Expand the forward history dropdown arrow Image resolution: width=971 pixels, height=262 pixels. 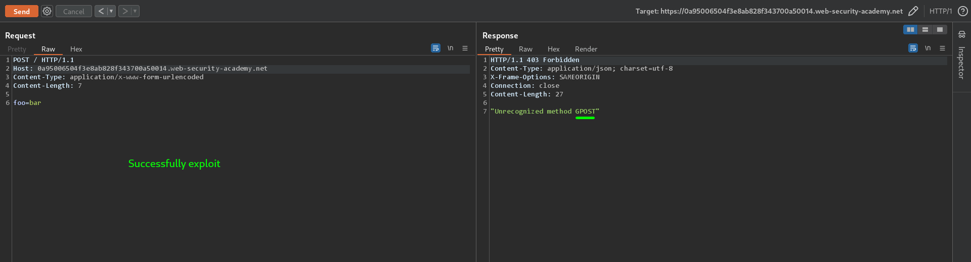(x=135, y=11)
